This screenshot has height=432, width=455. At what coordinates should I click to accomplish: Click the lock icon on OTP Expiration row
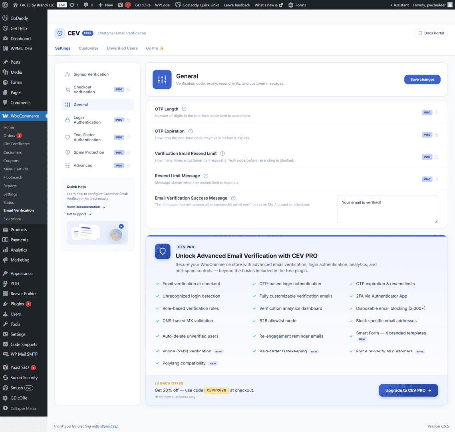(436, 135)
